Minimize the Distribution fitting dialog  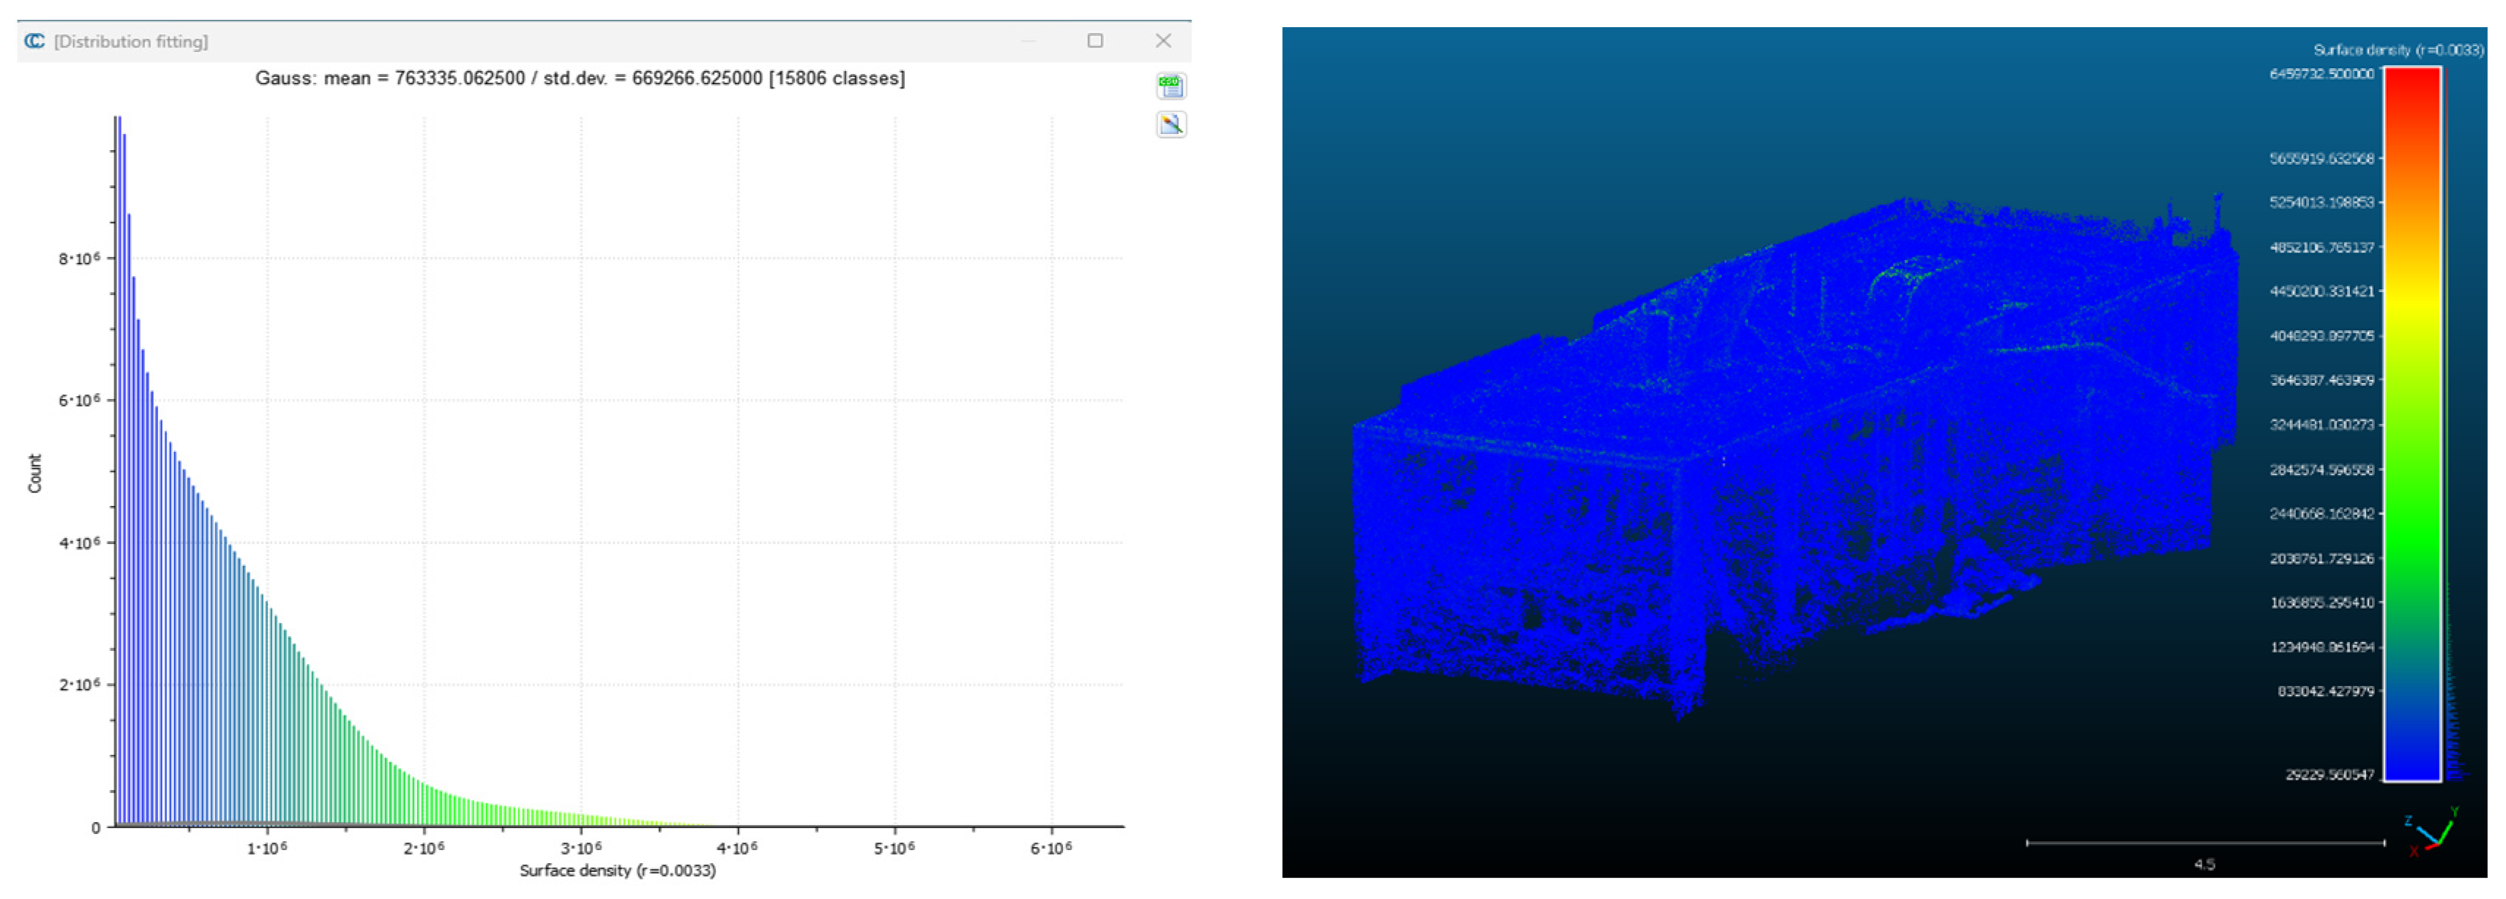[1029, 41]
